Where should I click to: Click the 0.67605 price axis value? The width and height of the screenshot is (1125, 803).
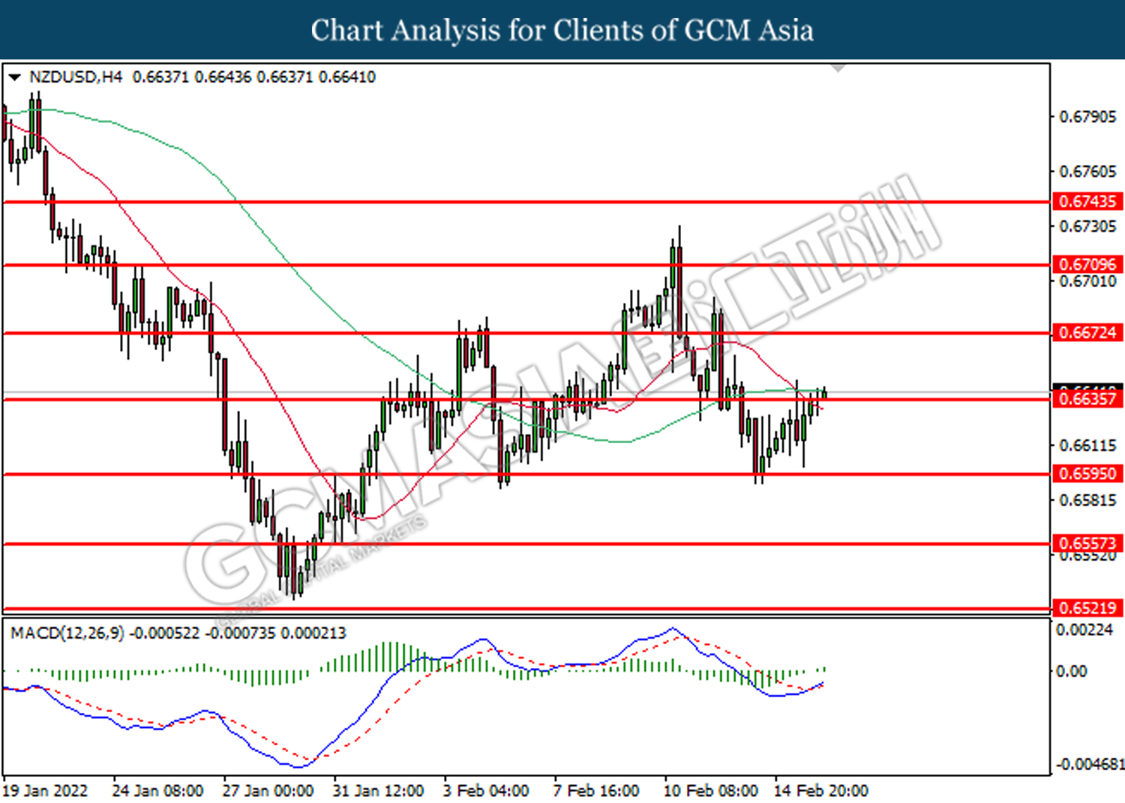click(1087, 172)
